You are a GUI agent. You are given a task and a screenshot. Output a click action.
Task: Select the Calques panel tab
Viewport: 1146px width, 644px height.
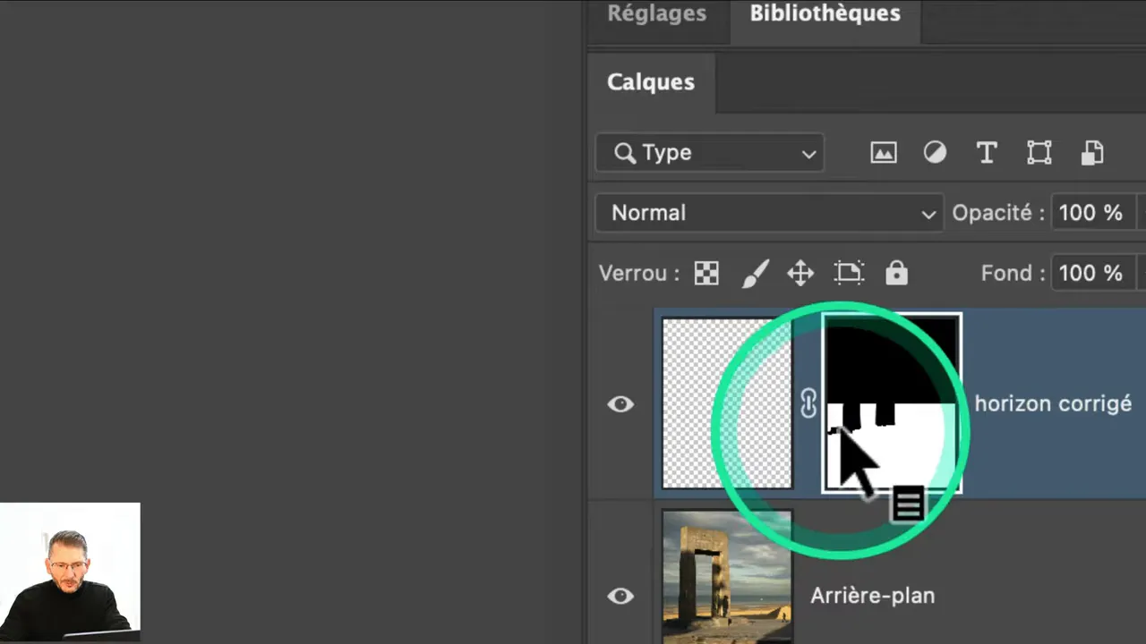point(651,82)
